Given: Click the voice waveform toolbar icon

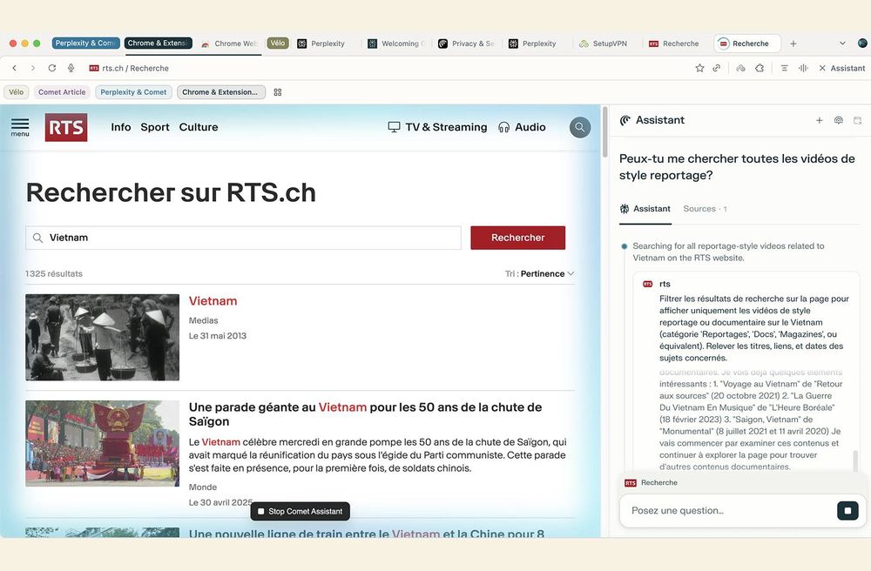Looking at the screenshot, I should point(803,68).
